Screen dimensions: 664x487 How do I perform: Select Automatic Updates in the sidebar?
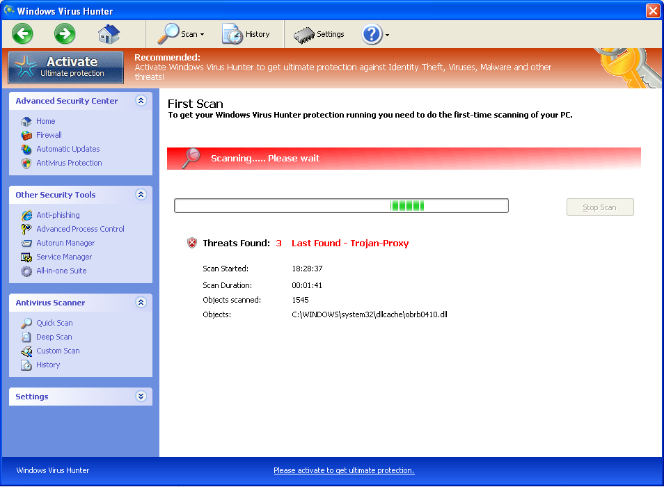[x=68, y=149]
